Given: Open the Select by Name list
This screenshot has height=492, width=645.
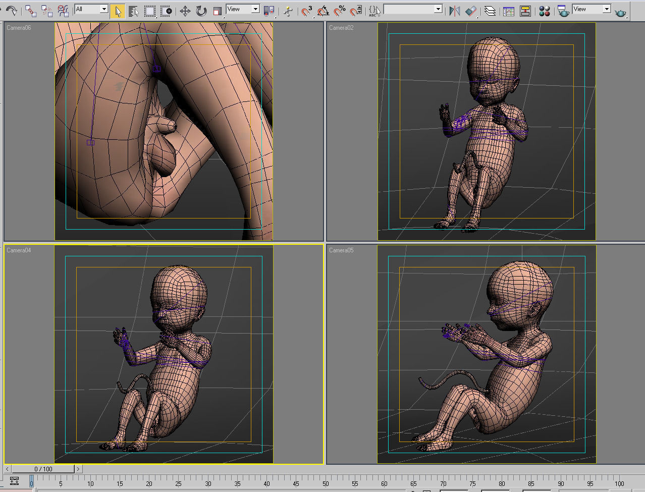Looking at the screenshot, I should click(134, 11).
